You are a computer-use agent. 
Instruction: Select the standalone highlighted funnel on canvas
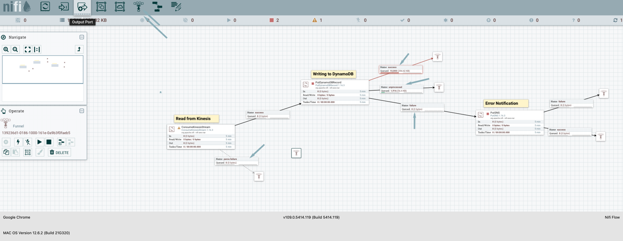tap(296, 153)
